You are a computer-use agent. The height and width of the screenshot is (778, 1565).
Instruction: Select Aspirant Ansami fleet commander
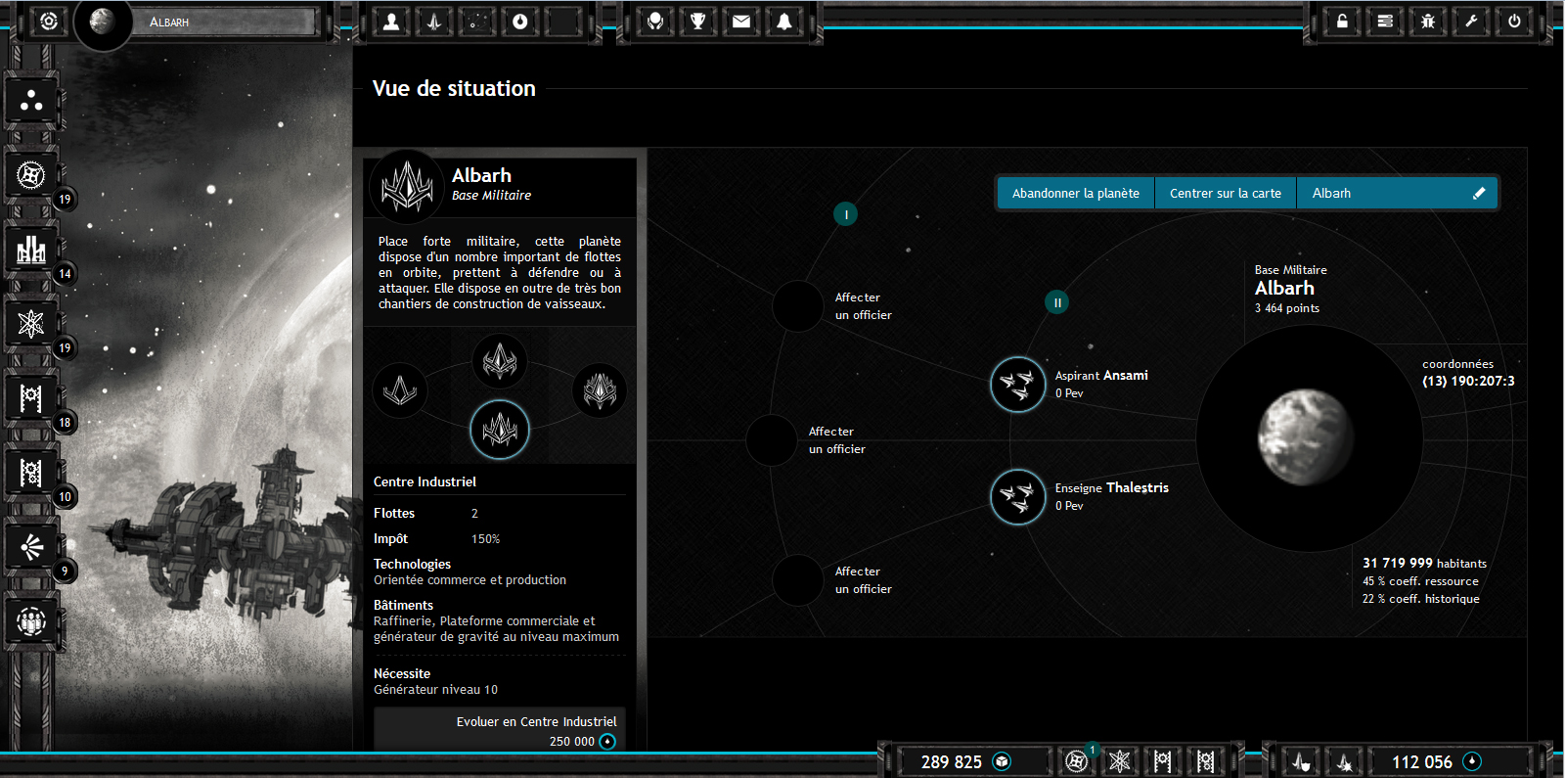pyautogui.click(x=1101, y=375)
